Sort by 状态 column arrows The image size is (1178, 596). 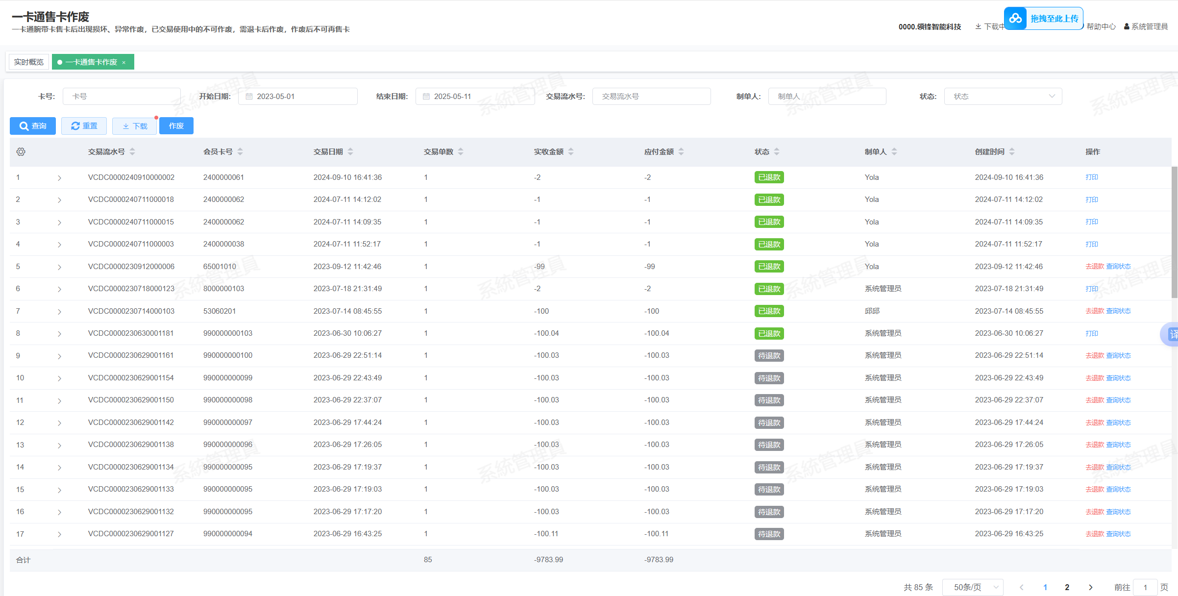pyautogui.click(x=777, y=152)
